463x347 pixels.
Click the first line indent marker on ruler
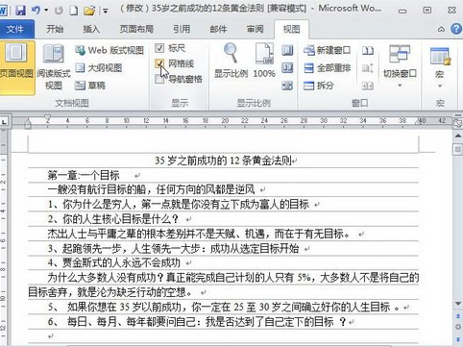pos(48,118)
